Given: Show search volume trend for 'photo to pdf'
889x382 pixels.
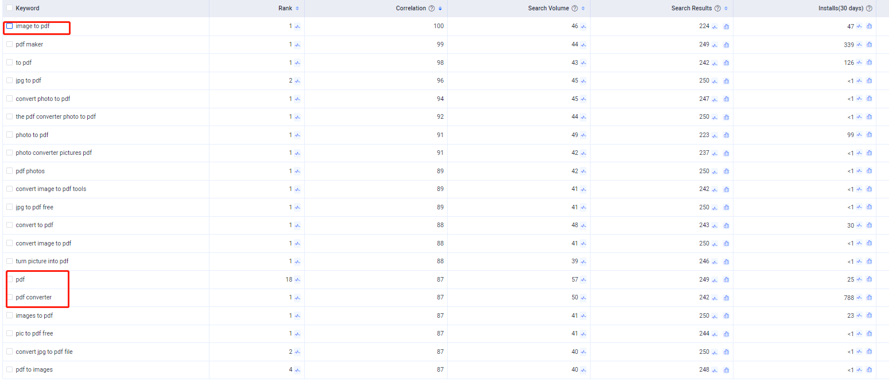Looking at the screenshot, I should [x=583, y=135].
